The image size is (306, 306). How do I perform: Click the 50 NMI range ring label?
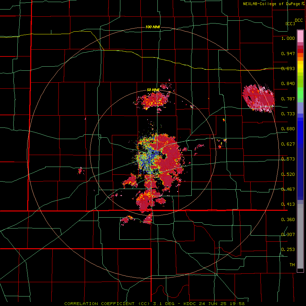[x=153, y=90]
